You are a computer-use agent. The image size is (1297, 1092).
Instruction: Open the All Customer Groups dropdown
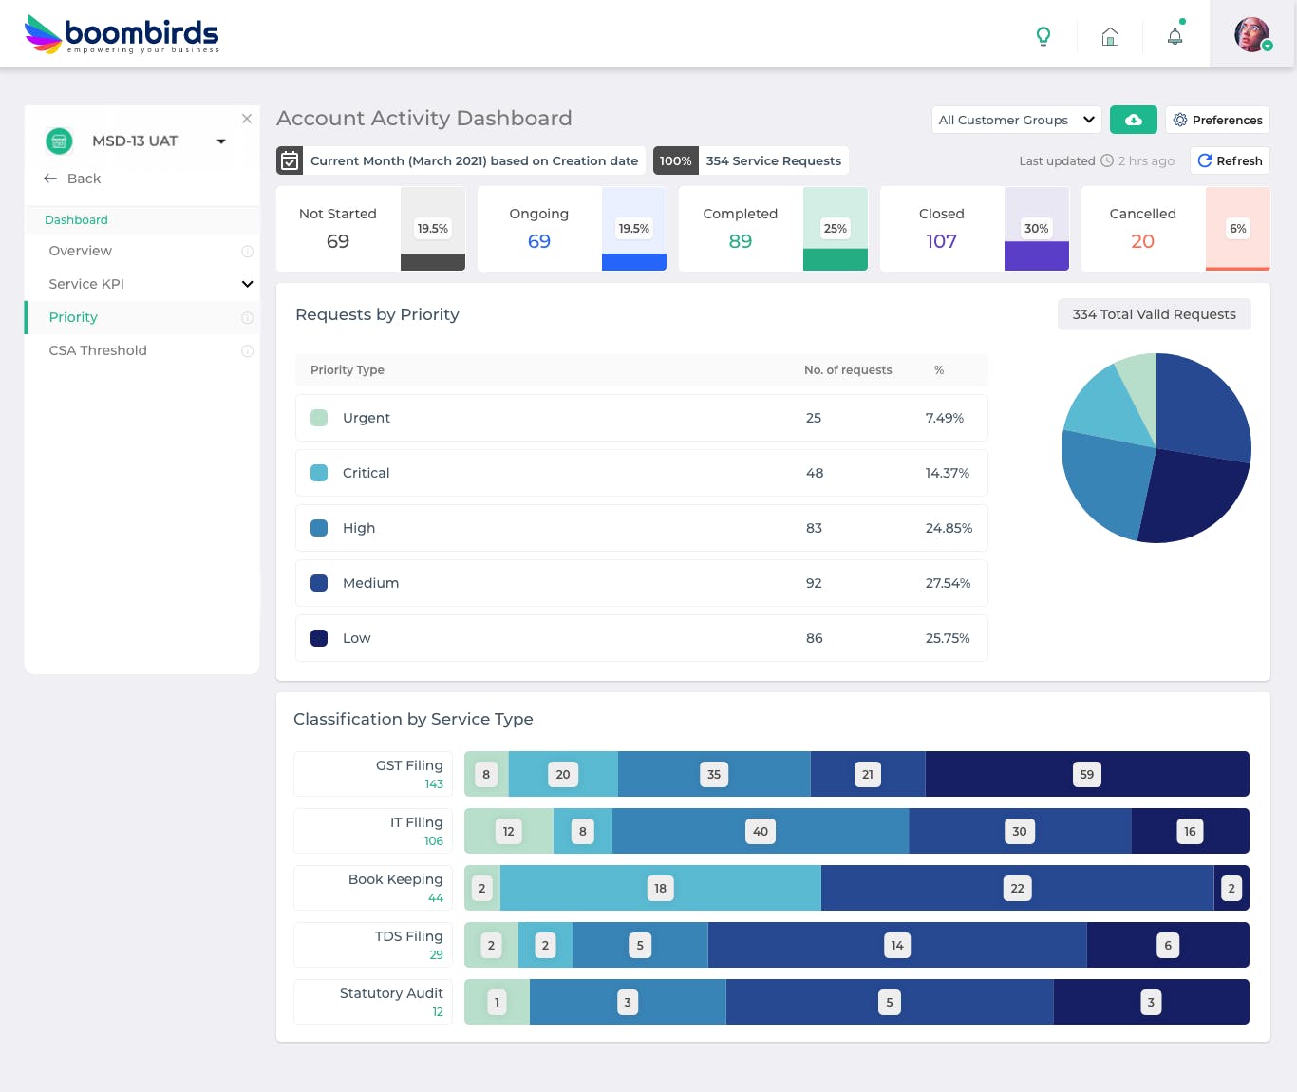1017,120
